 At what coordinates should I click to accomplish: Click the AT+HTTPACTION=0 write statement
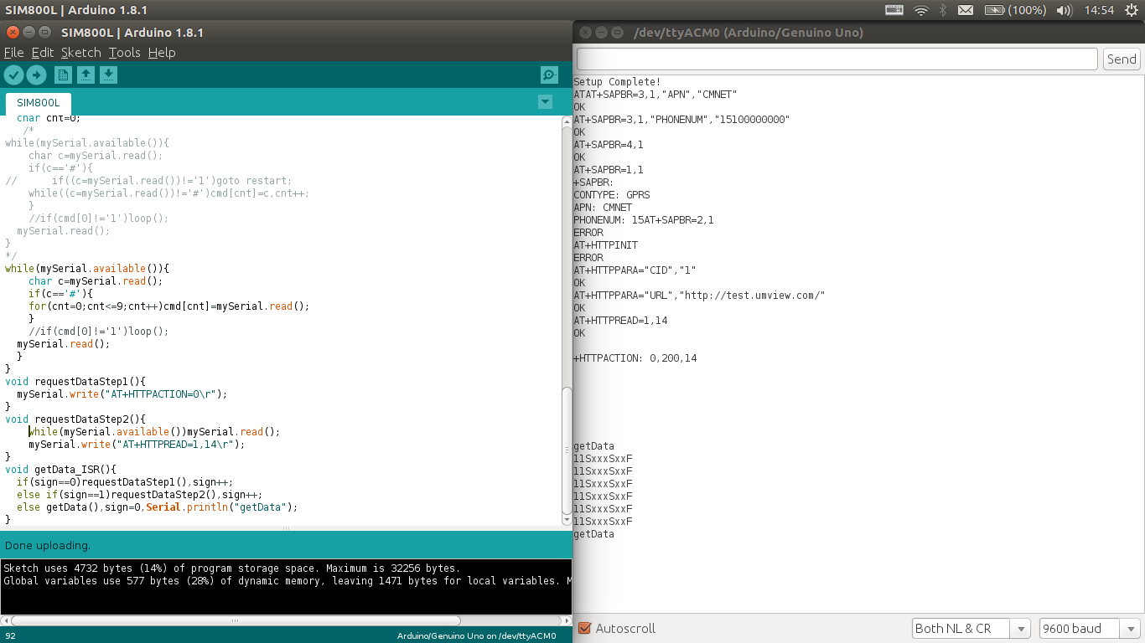tap(122, 394)
